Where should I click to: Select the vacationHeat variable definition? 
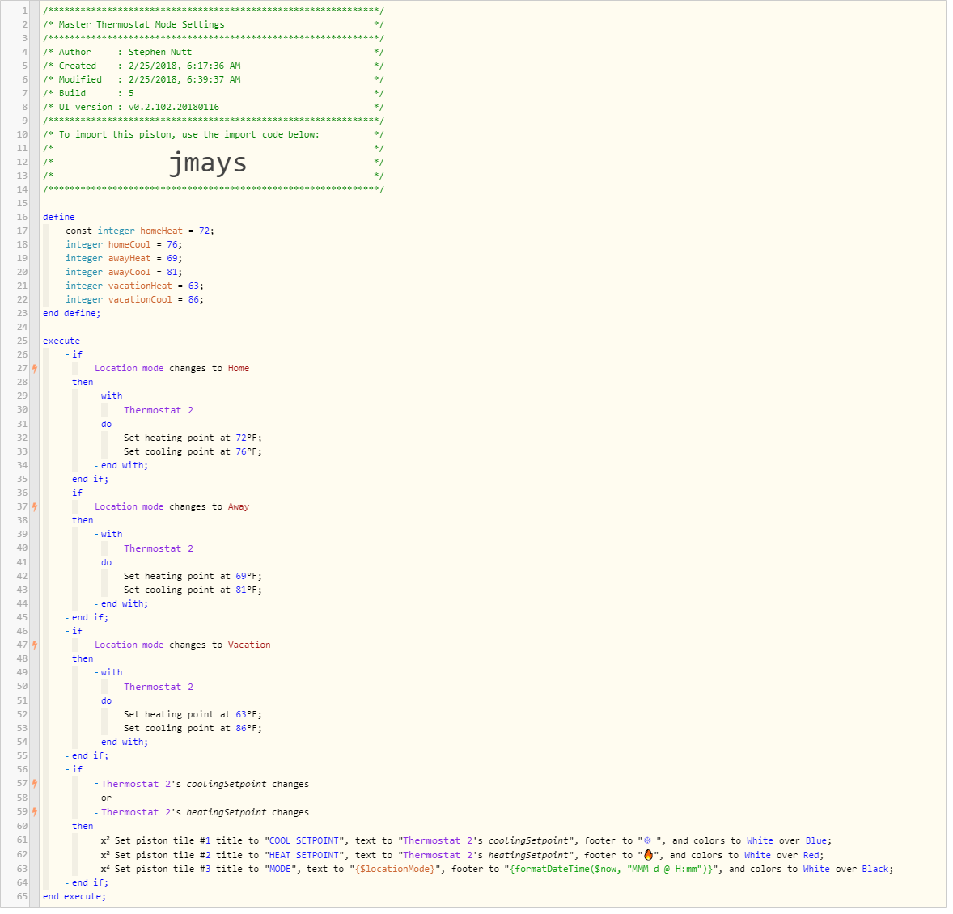pyautogui.click(x=134, y=286)
